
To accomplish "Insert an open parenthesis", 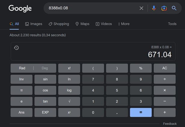I will (x=93, y=68).
